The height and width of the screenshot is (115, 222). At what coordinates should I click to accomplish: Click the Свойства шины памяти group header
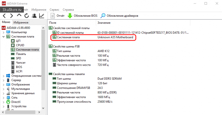pos(67,74)
